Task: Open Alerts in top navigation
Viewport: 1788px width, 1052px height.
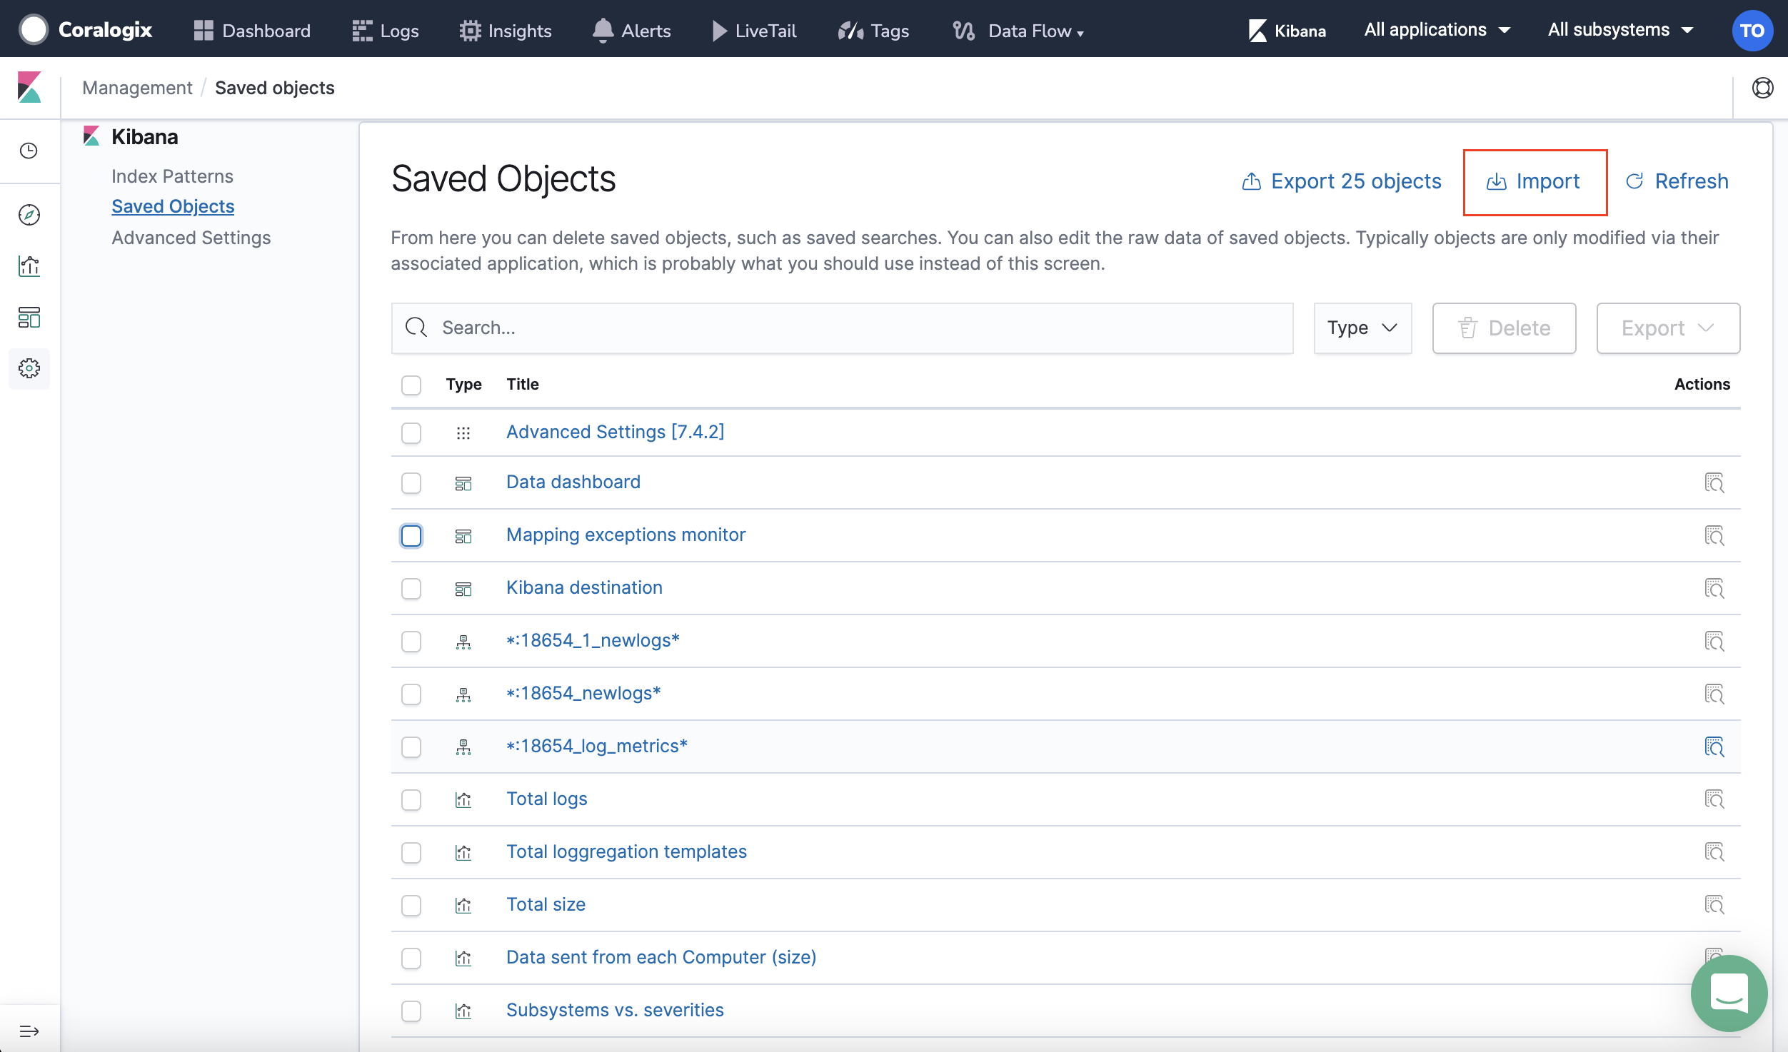Action: coord(632,31)
